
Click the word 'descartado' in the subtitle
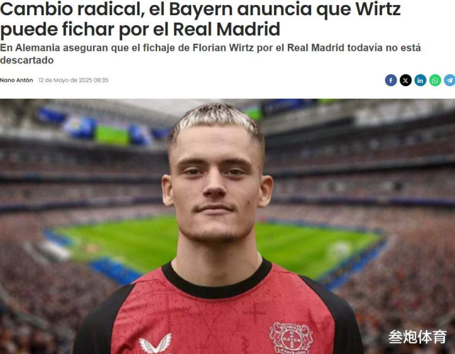(27, 60)
